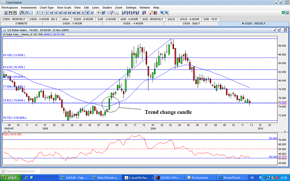Image resolution: width=290 pixels, height=181 pixels.
Task: Select the monthly (M) time scale button
Action: [92, 13]
